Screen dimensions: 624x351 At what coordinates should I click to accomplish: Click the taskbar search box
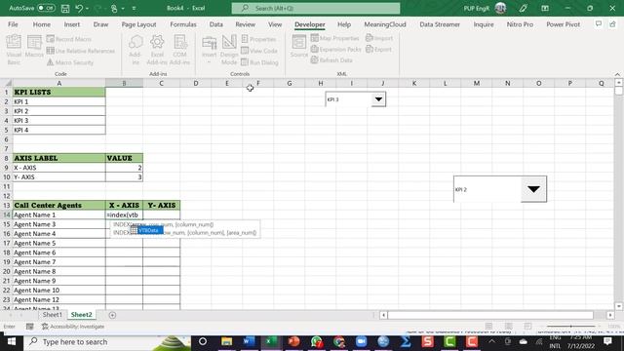(106, 342)
